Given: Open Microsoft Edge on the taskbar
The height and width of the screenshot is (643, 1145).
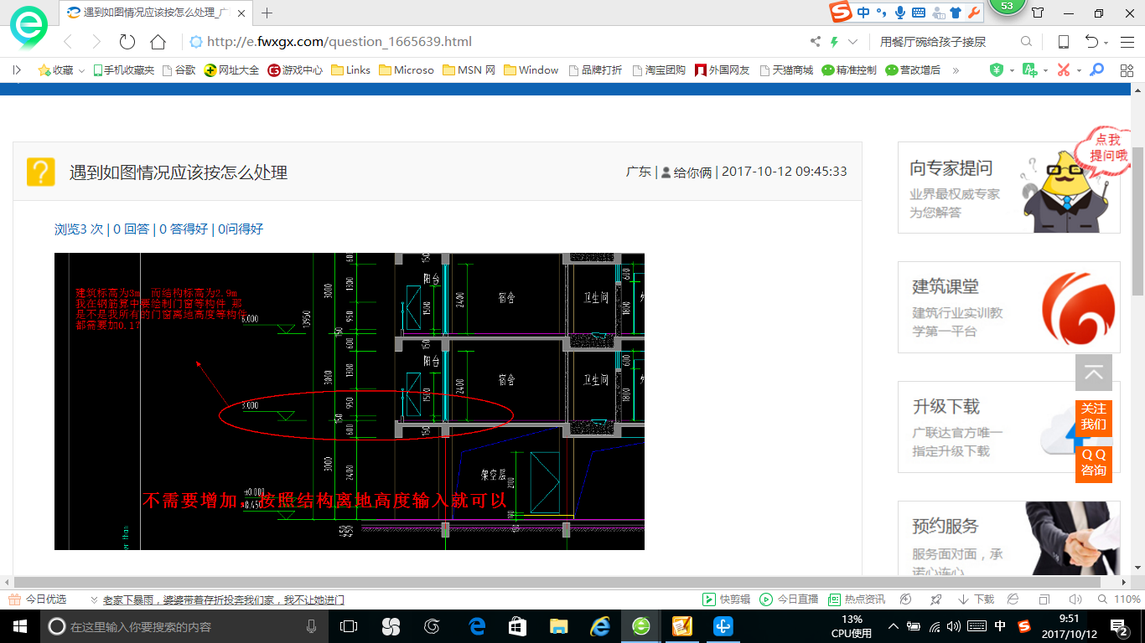Looking at the screenshot, I should click(478, 626).
